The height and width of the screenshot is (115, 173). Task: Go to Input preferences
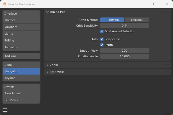pos(21,65)
